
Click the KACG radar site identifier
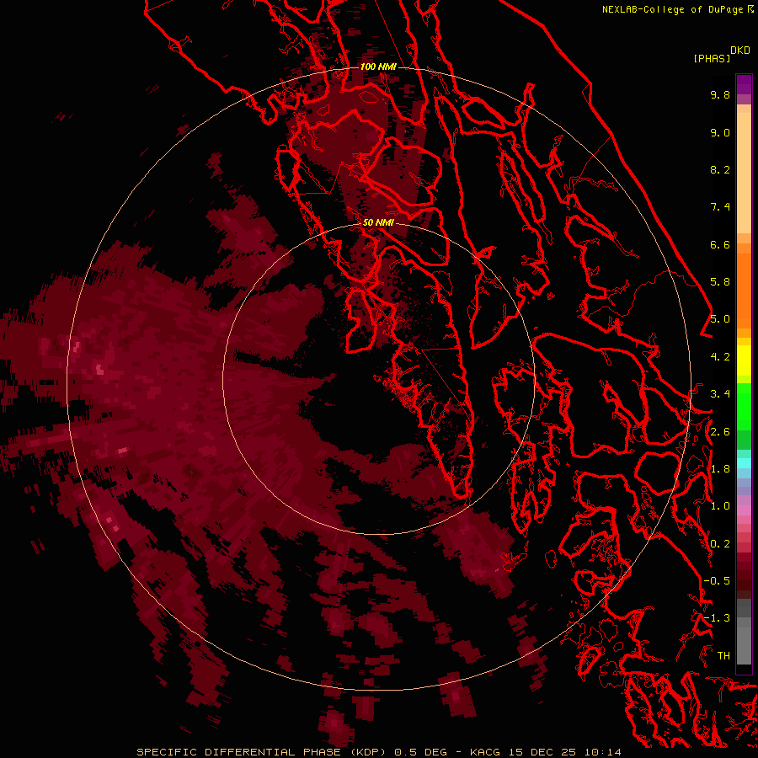click(485, 752)
